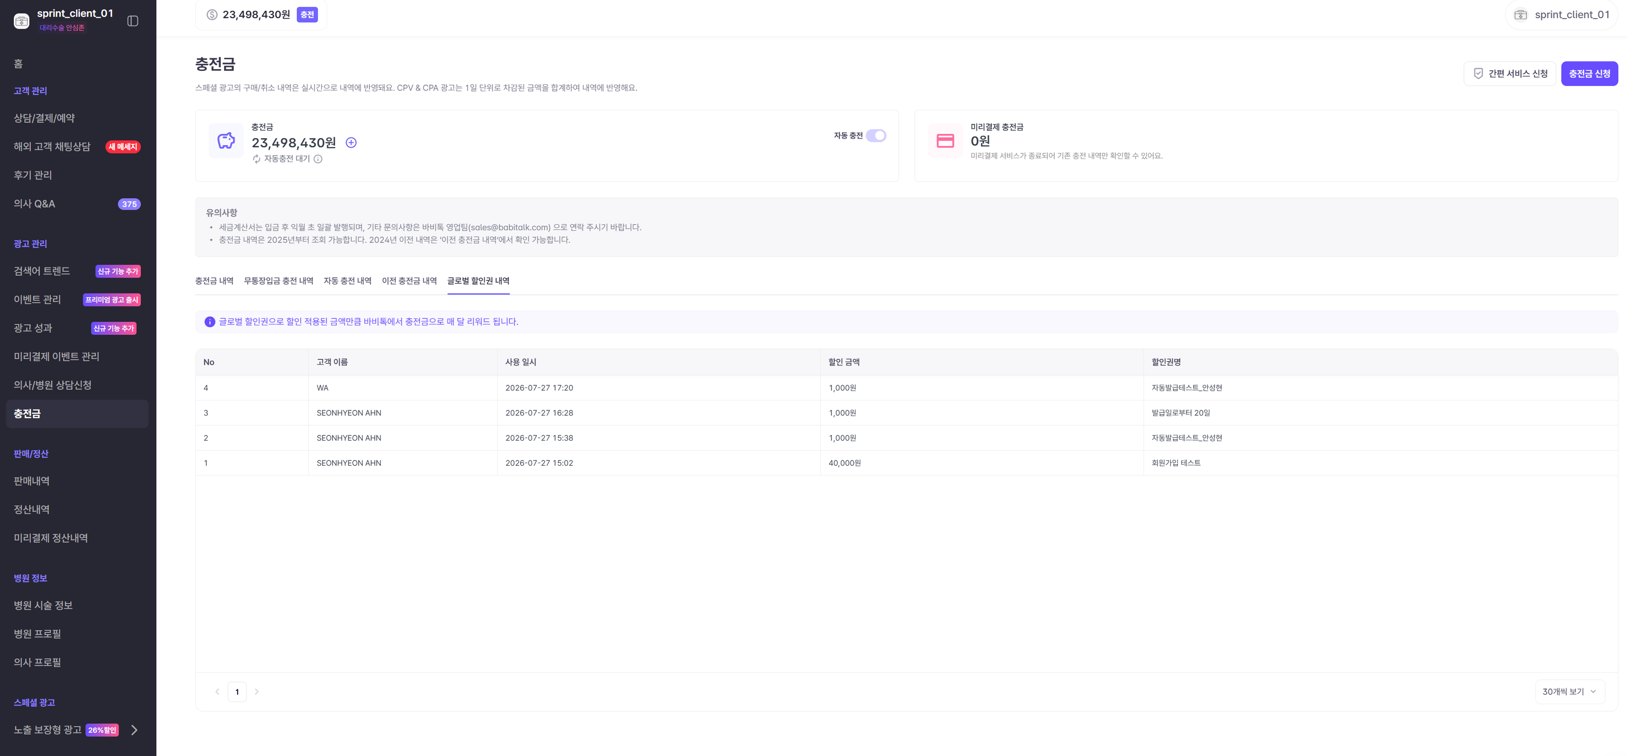
Task: Go to next page arrow
Action: pos(257,692)
